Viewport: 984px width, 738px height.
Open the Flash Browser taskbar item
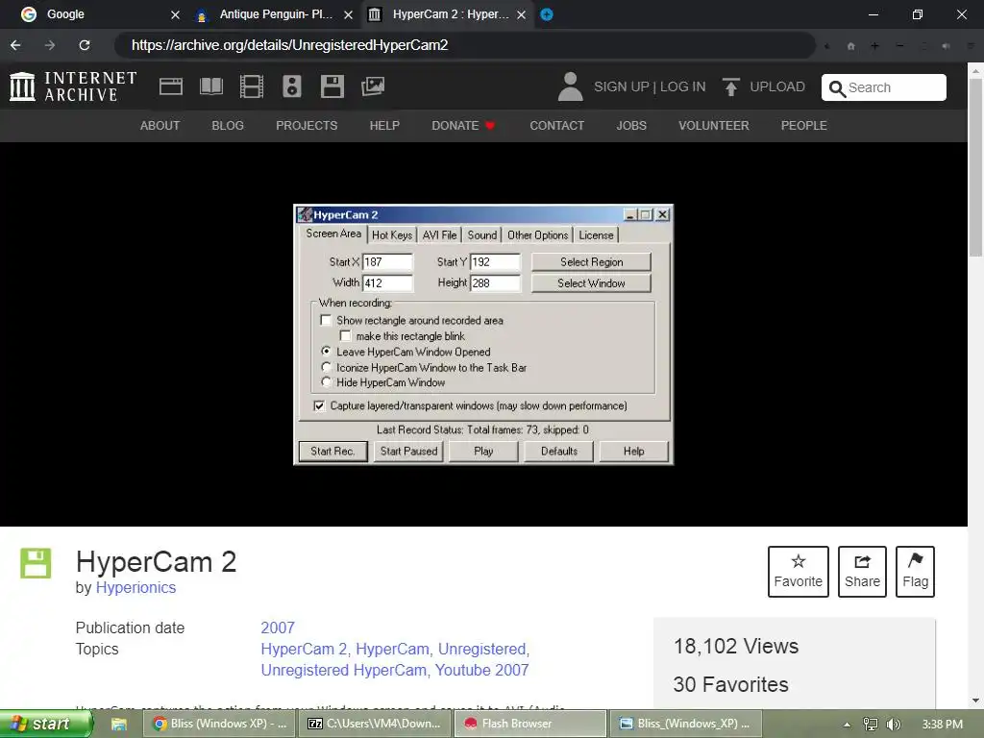(x=530, y=724)
